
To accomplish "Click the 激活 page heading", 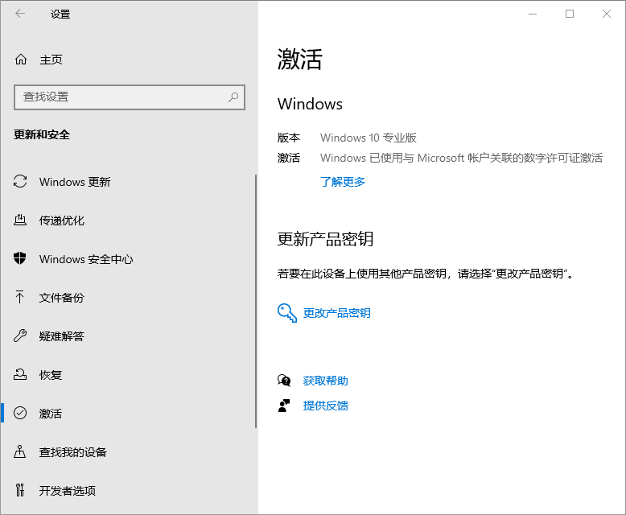I will 300,60.
